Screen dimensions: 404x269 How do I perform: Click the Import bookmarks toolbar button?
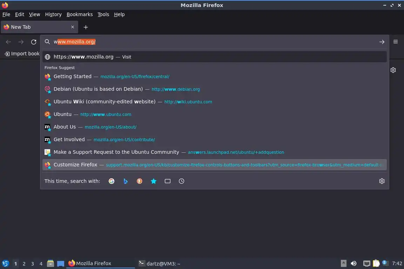pyautogui.click(x=22, y=54)
